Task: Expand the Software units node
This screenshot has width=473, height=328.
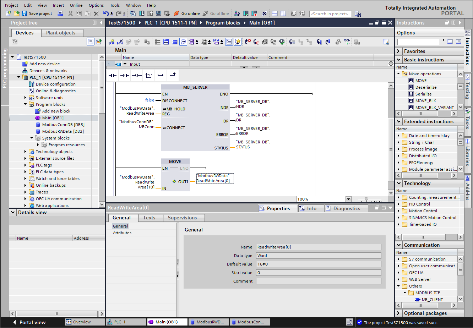Action: click(25, 98)
